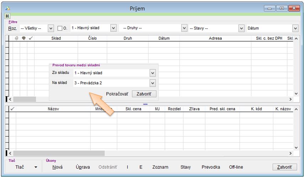Click the checkmark column header in upper table
Screen dimensions: 305x178
pos(31,38)
